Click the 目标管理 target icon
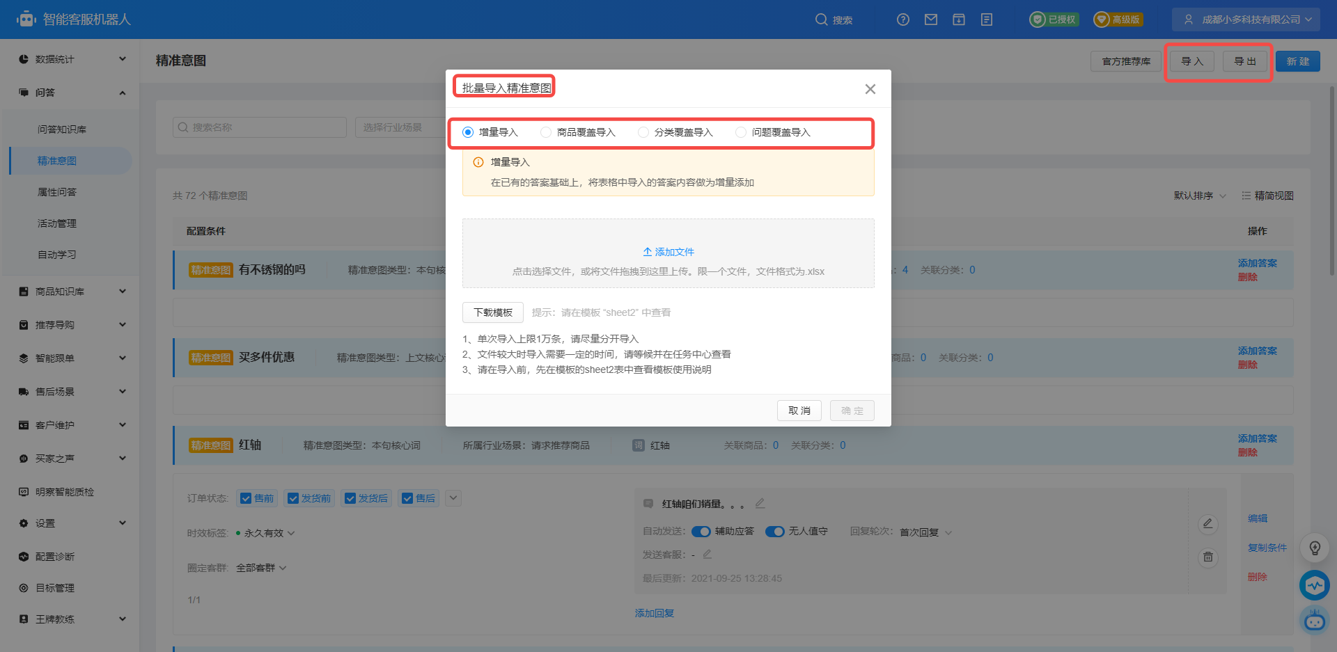Viewport: 1337px width, 652px height. pos(24,588)
